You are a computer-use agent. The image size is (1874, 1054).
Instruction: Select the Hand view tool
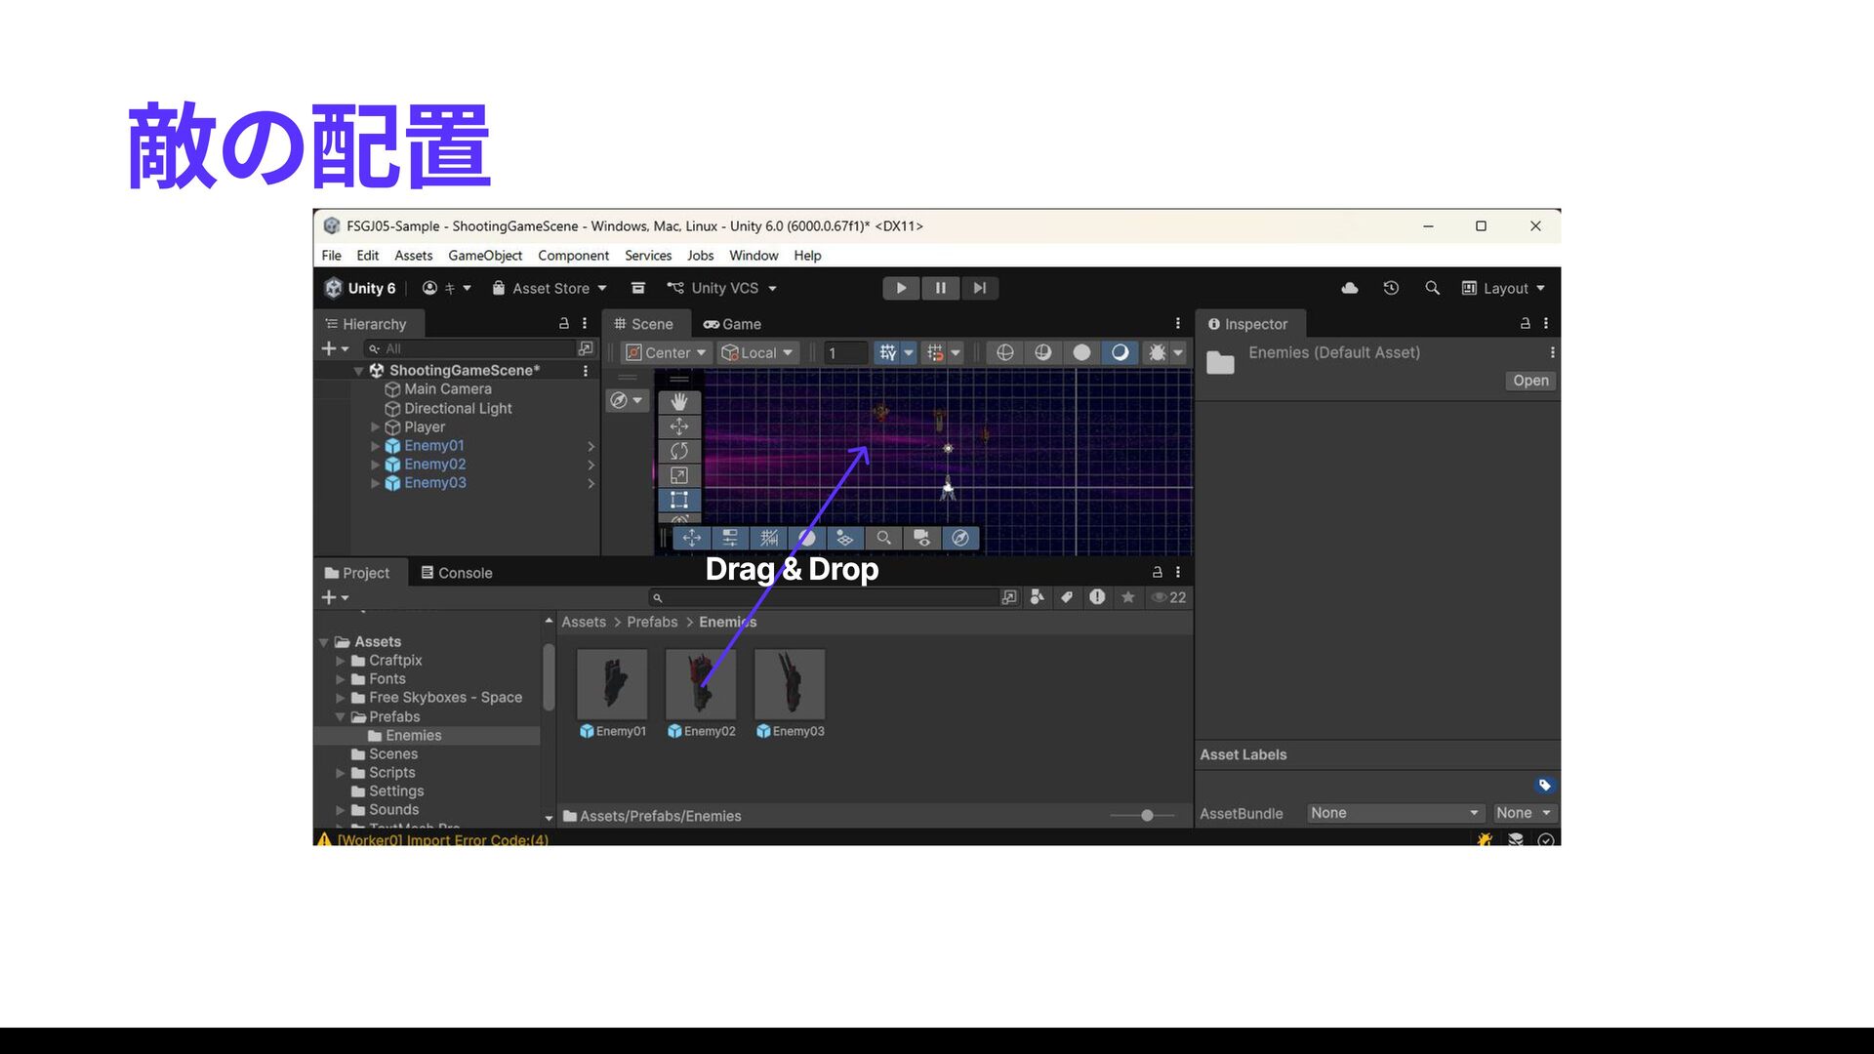click(x=679, y=402)
